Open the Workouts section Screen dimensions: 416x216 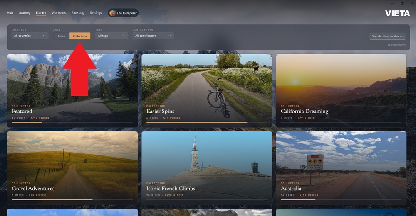point(59,13)
